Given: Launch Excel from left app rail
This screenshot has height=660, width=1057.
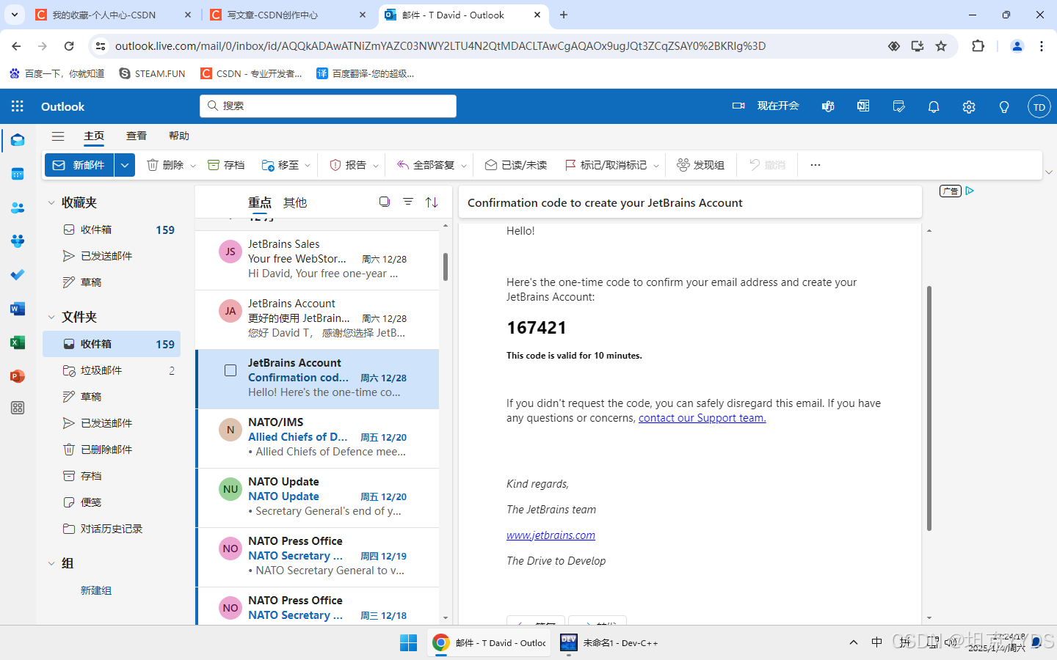Looking at the screenshot, I should pyautogui.click(x=18, y=342).
